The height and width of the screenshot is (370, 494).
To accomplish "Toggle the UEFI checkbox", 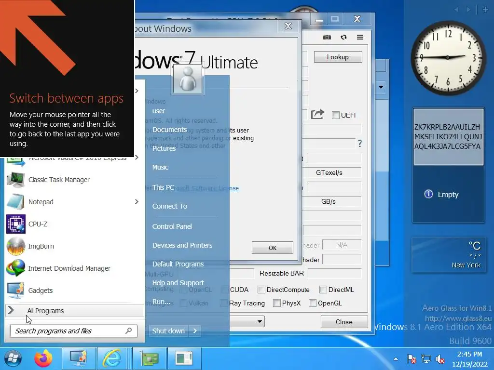I will pos(336,115).
